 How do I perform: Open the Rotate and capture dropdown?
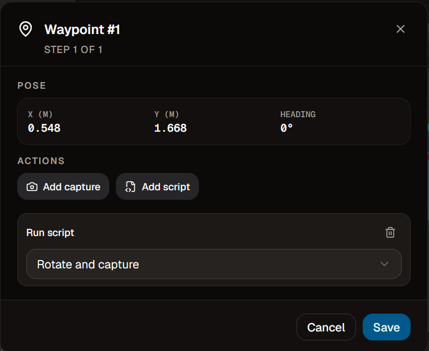click(214, 264)
